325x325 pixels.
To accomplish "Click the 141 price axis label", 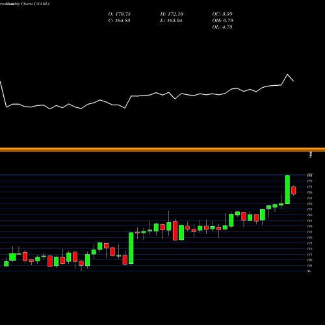I will click(310, 220).
